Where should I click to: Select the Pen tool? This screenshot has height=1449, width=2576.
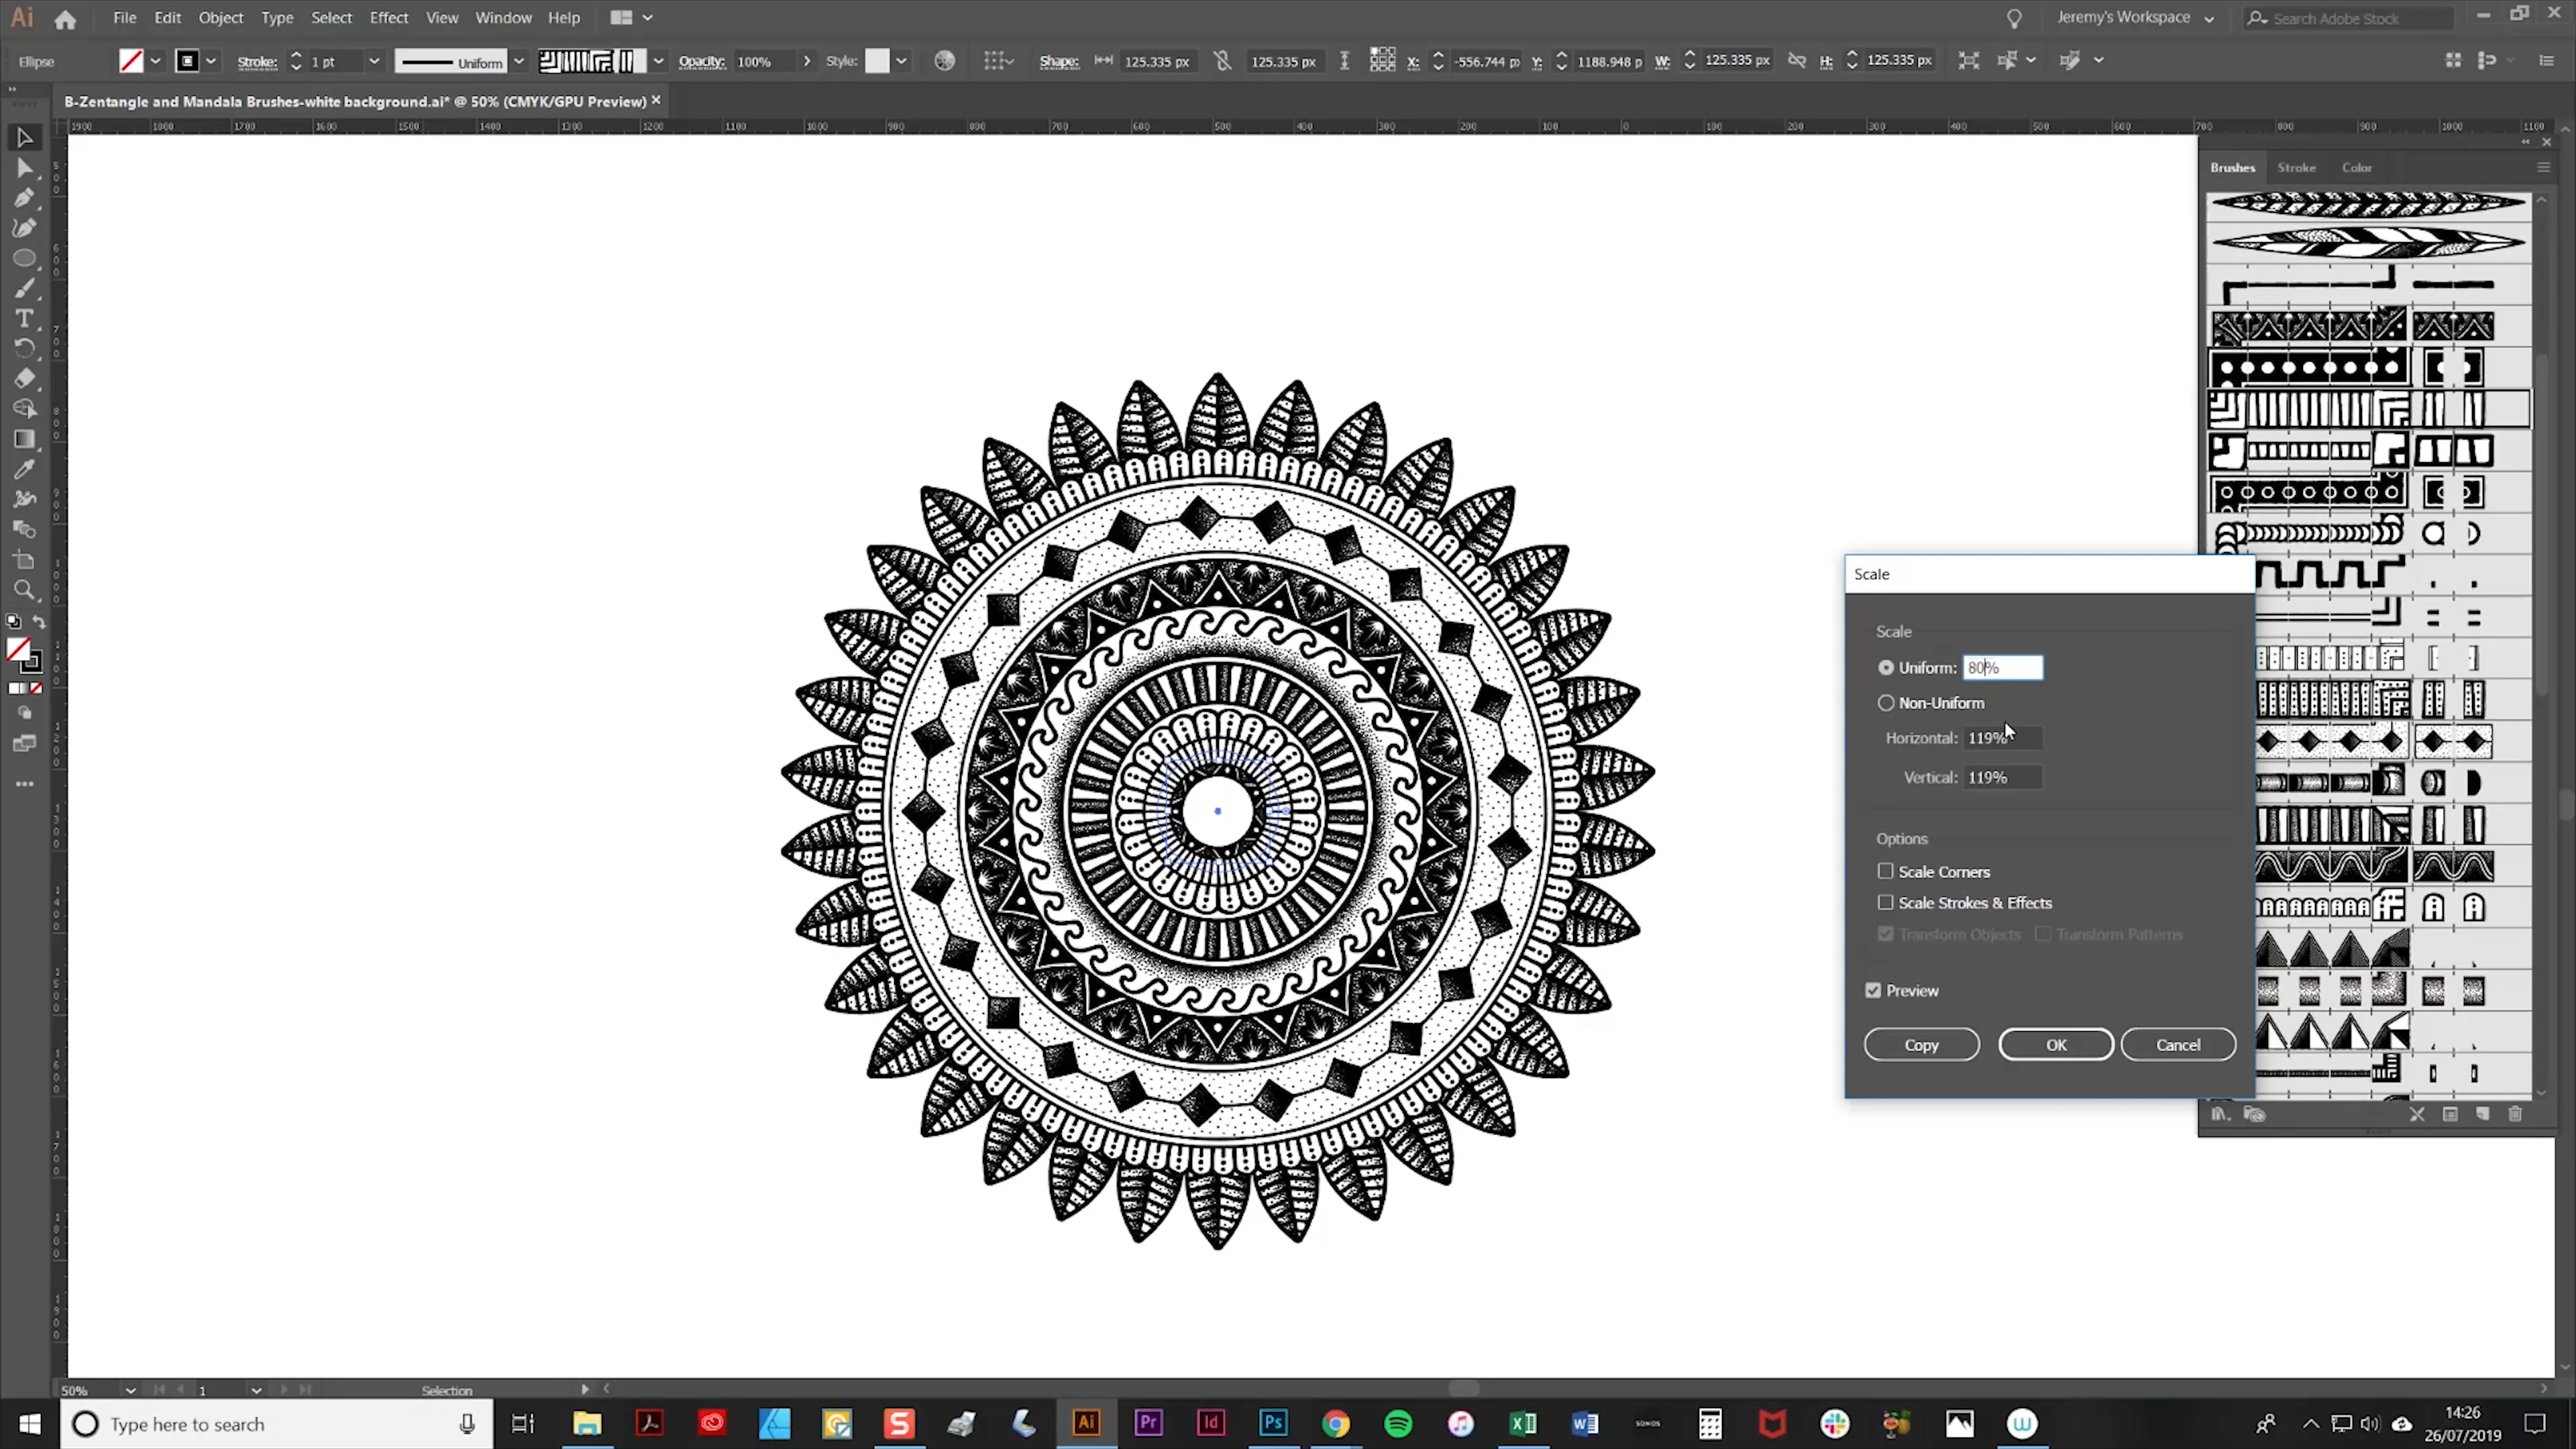(24, 198)
